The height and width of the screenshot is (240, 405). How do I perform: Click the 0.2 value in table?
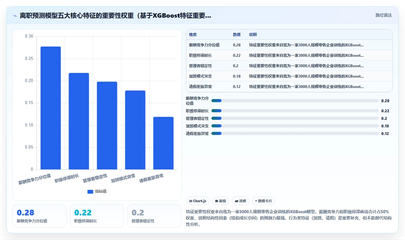[x=236, y=66]
